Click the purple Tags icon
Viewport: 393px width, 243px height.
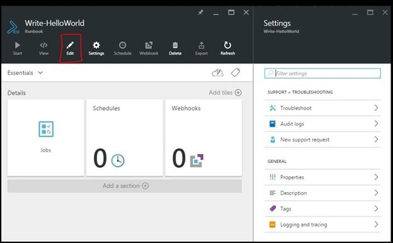pos(273,208)
